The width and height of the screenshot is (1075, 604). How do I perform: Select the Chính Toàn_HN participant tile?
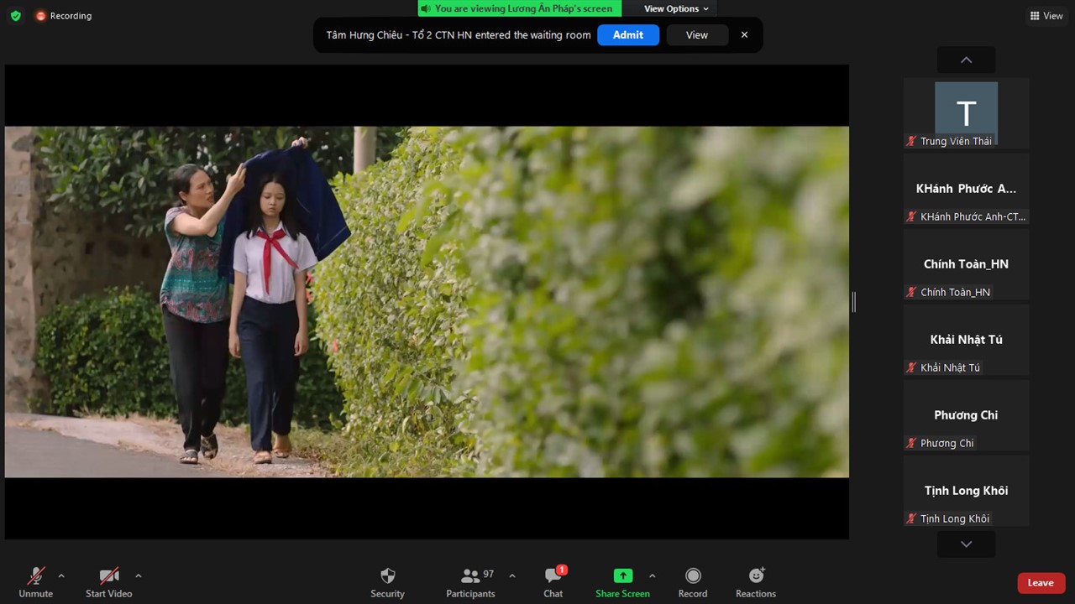[966, 264]
